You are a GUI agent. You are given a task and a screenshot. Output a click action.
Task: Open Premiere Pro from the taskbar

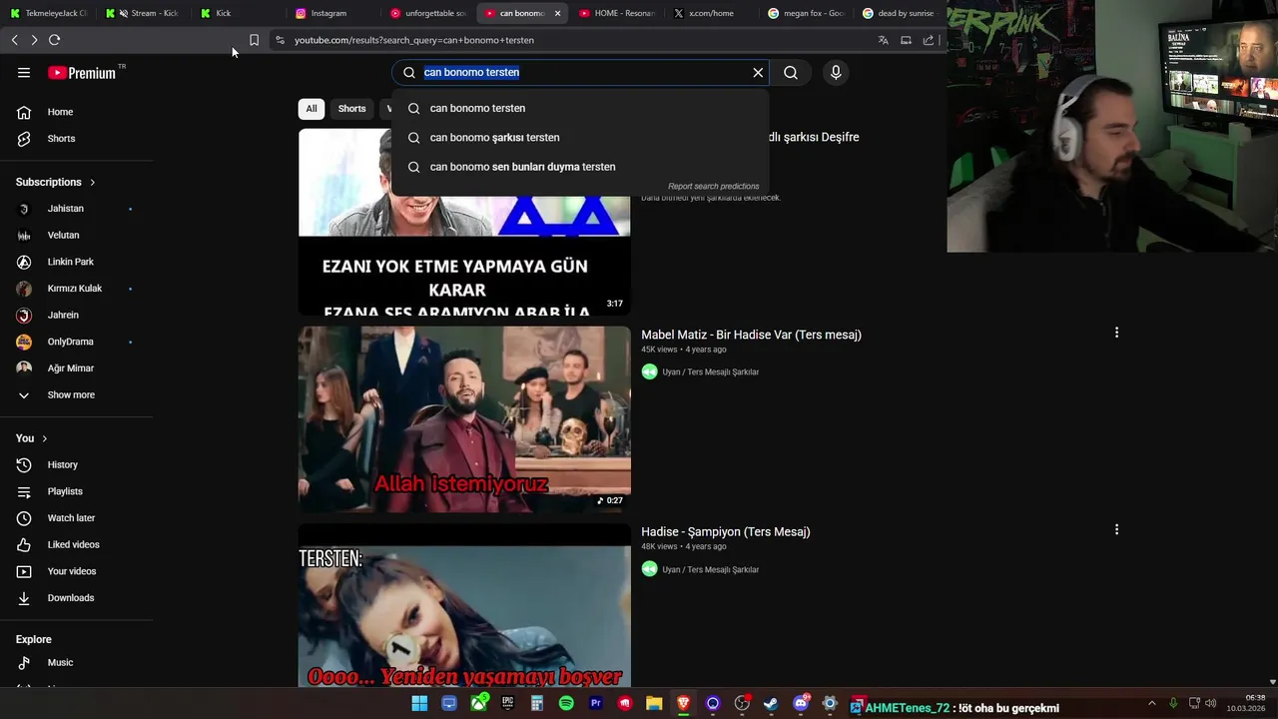coord(596,704)
